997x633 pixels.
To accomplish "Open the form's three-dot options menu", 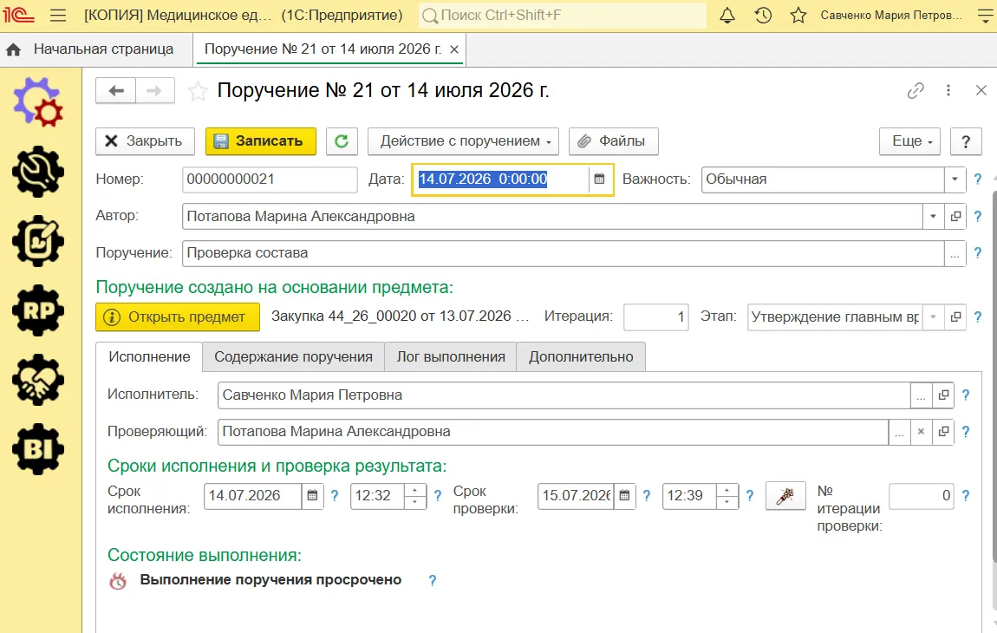I will click(x=948, y=91).
